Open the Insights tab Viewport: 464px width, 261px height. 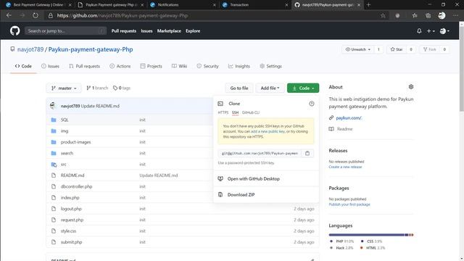[239, 66]
